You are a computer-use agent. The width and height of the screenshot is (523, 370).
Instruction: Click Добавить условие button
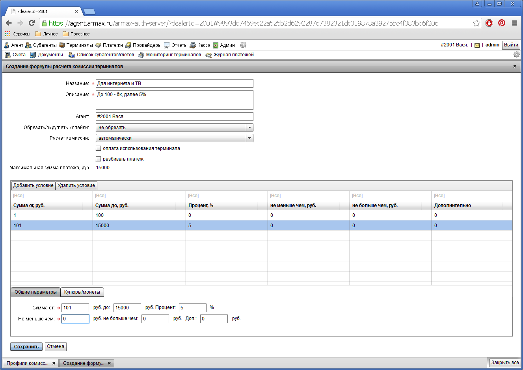pos(34,185)
